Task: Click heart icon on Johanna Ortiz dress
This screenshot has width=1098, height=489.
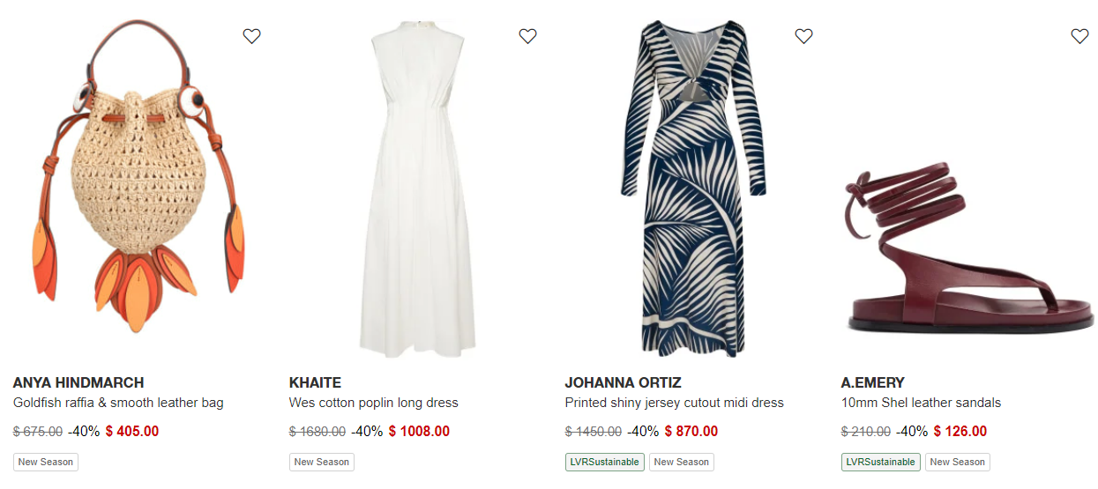Action: (803, 36)
